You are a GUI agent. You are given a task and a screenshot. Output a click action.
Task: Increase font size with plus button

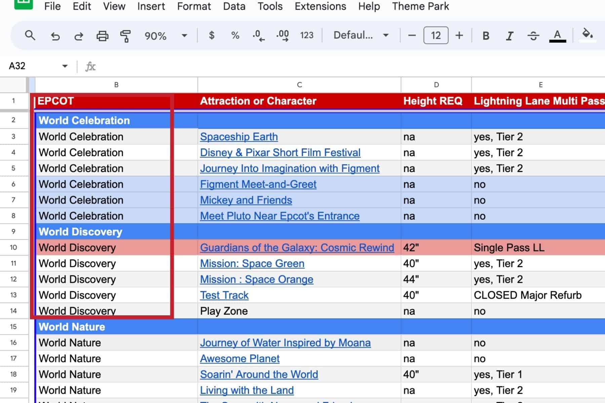[459, 35]
